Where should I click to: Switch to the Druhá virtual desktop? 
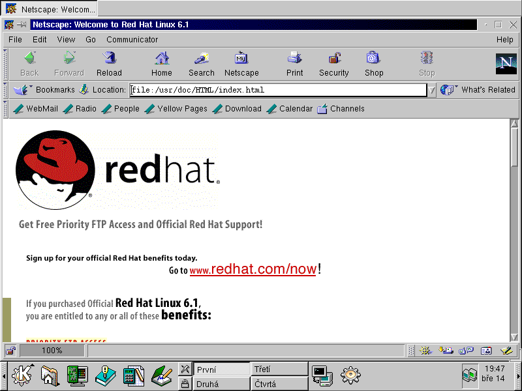(x=221, y=384)
